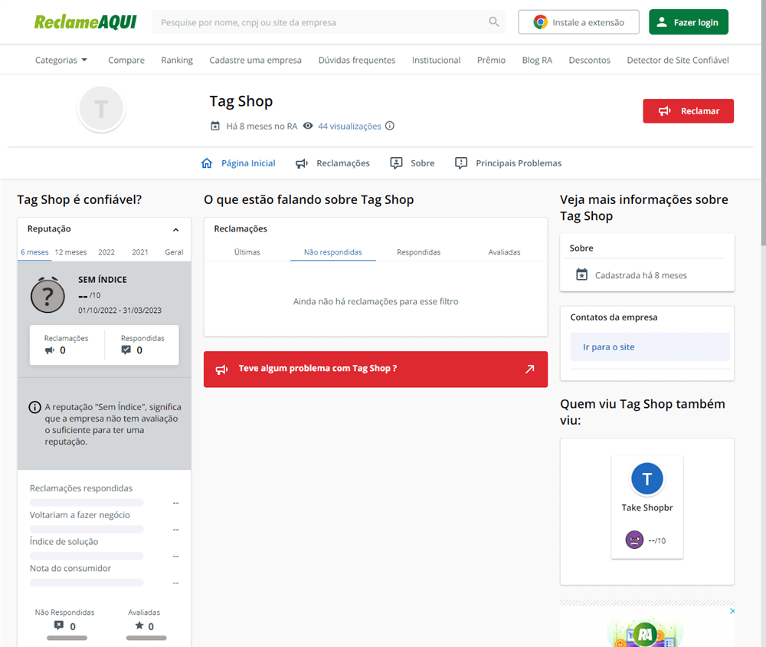Select the 6 meses reputation tab
This screenshot has width=766, height=647.
pos(34,252)
